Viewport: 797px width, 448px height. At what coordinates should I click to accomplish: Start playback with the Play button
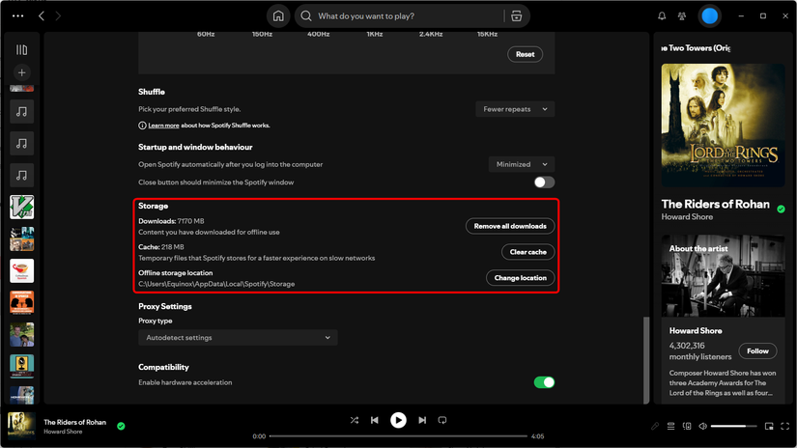[398, 420]
